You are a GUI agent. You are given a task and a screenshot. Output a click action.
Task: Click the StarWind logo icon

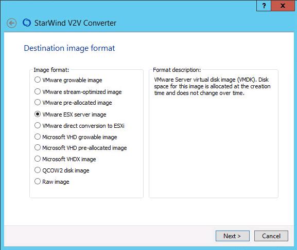27,23
